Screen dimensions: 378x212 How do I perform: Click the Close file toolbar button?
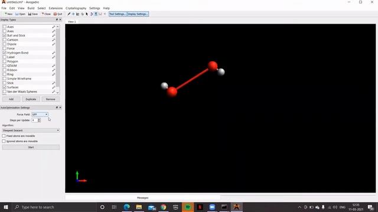(x=46, y=14)
